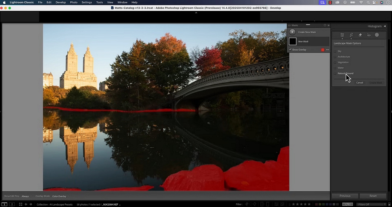Click the flag filter icons
The height and width of the screenshot is (207, 392).
[x=251, y=204]
